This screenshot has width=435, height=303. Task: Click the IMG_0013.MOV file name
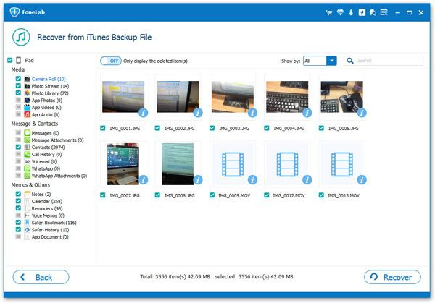(x=344, y=196)
